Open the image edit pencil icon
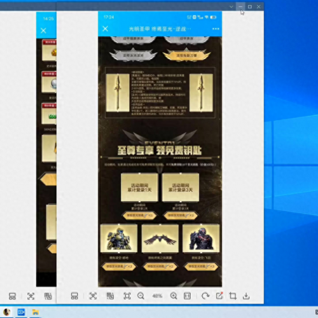 click(x=219, y=296)
